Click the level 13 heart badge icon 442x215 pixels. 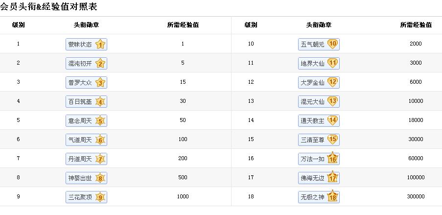pos(333,101)
